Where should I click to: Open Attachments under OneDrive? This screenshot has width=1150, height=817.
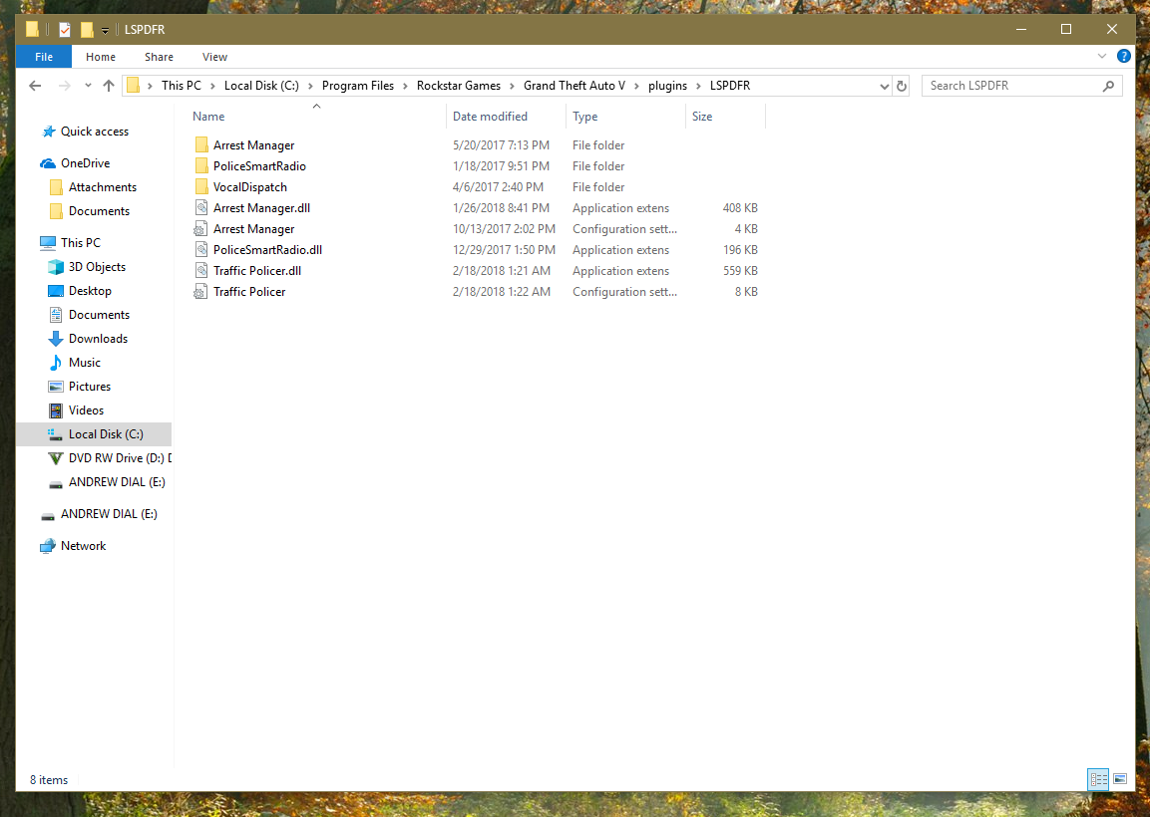(x=103, y=187)
